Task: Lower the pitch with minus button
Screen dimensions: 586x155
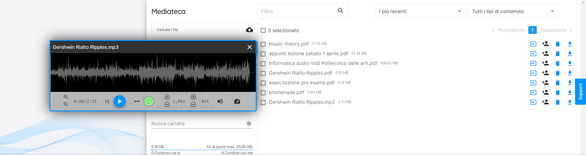Action: (x=193, y=105)
